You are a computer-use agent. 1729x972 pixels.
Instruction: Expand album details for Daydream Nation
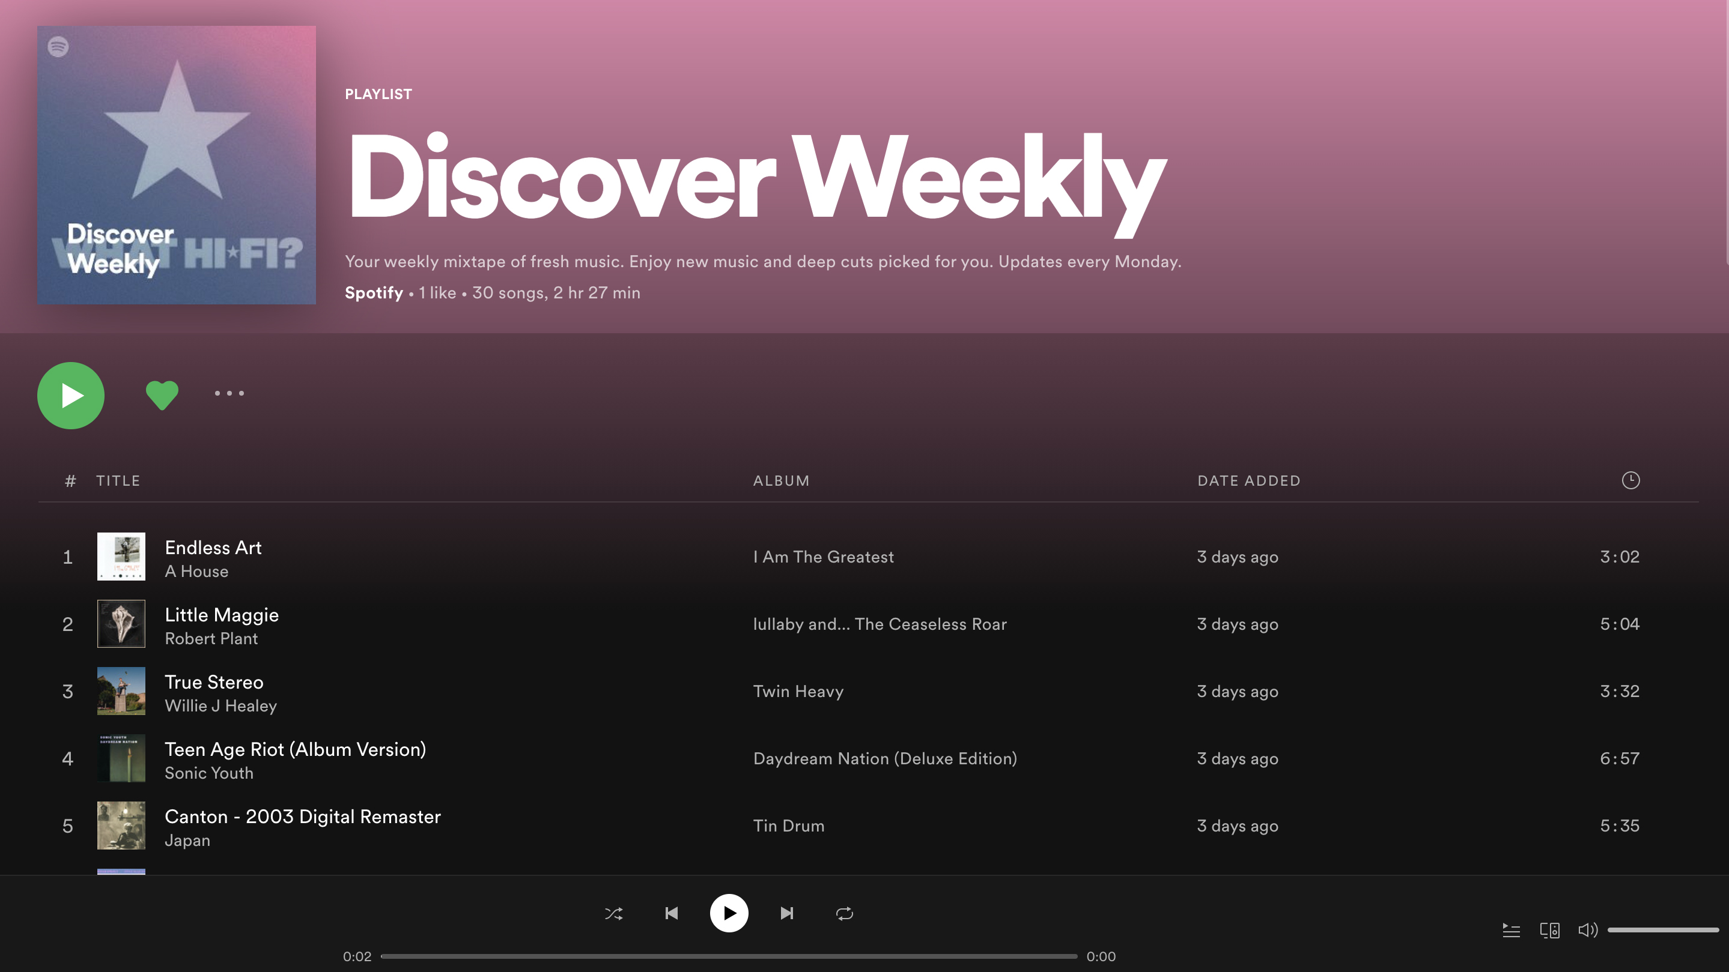(x=885, y=758)
